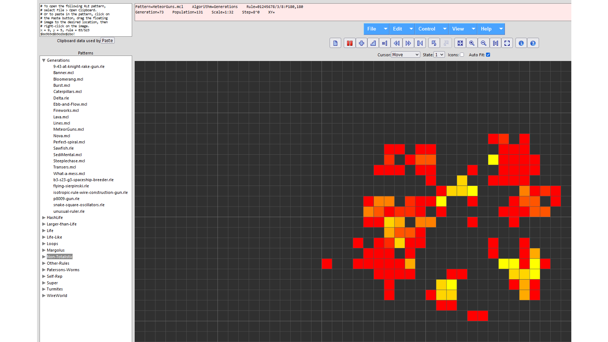
Task: Advance one step with the stairs icon
Action: point(373,43)
